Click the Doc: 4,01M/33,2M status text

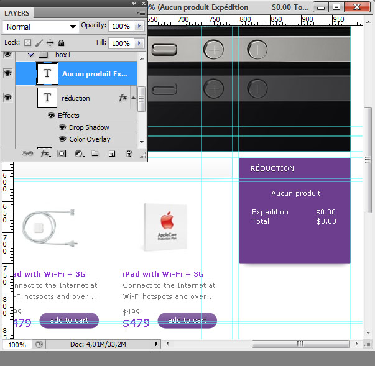coord(98,344)
